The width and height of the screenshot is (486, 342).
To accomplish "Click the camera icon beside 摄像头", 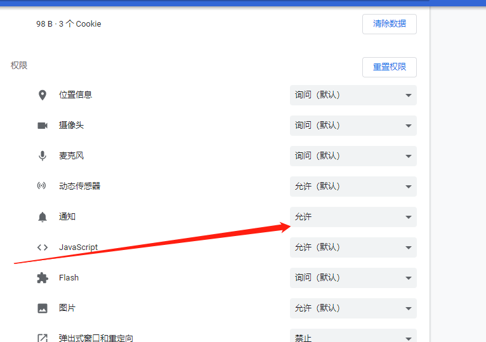I will pyautogui.click(x=43, y=126).
